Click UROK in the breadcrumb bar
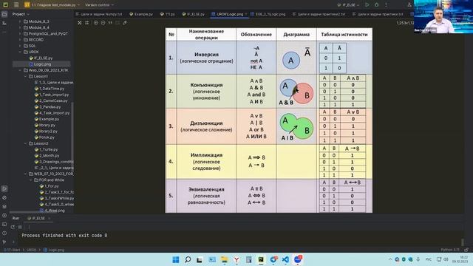This screenshot has width=473, height=266. tap(31, 250)
